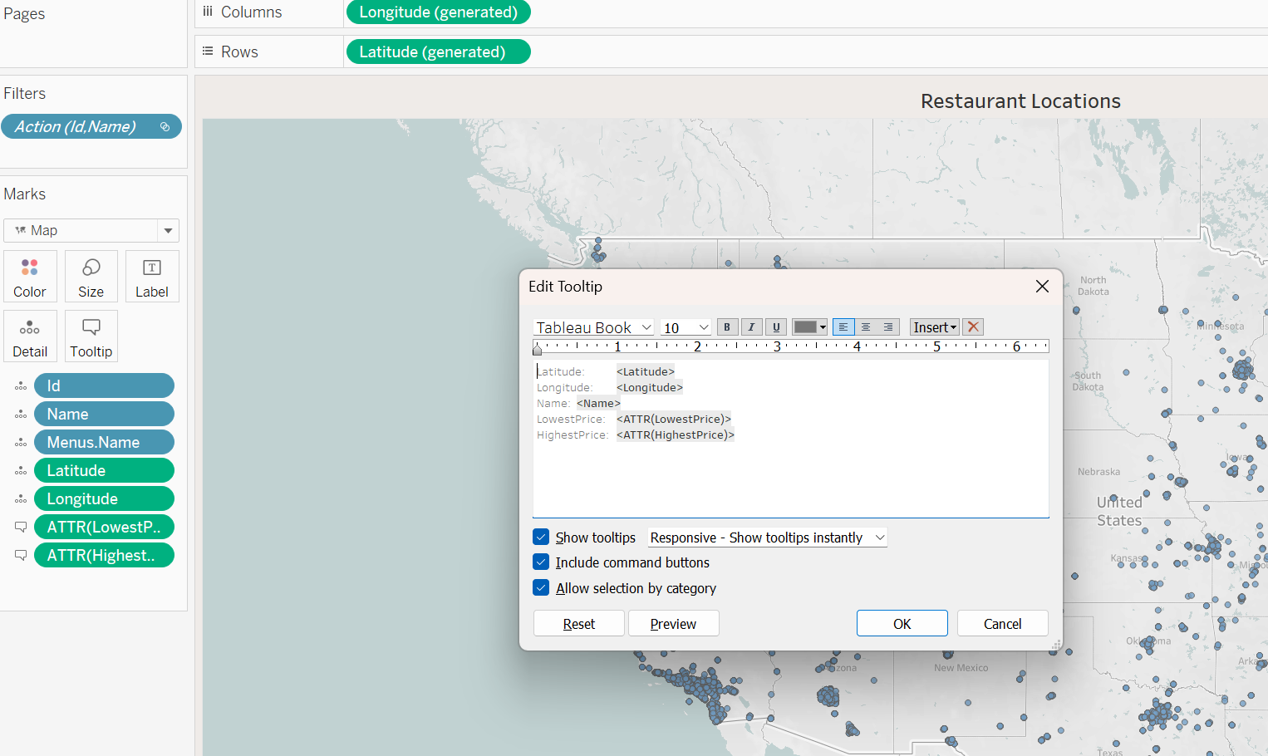Click the Rows shelf icon

[208, 52]
